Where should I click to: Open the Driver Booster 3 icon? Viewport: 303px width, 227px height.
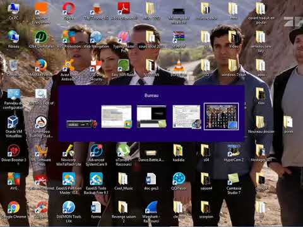14,151
